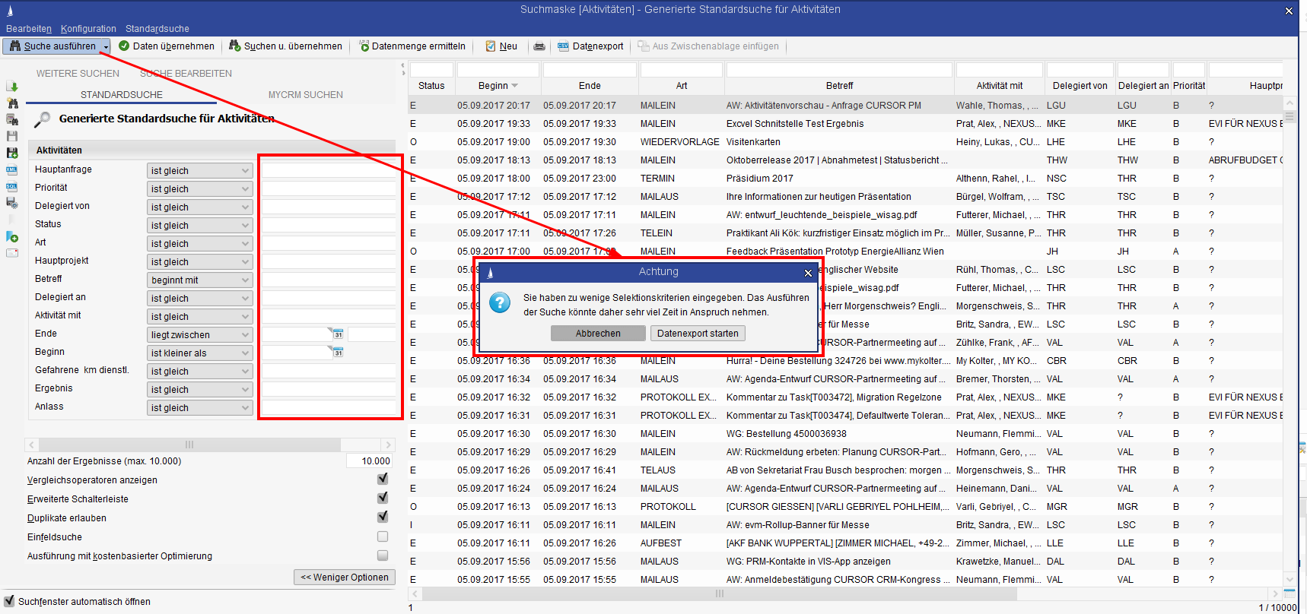Screen dimensions: 1307x614
Task: Enable the Einfeldsuche checkbox
Action: (x=383, y=536)
